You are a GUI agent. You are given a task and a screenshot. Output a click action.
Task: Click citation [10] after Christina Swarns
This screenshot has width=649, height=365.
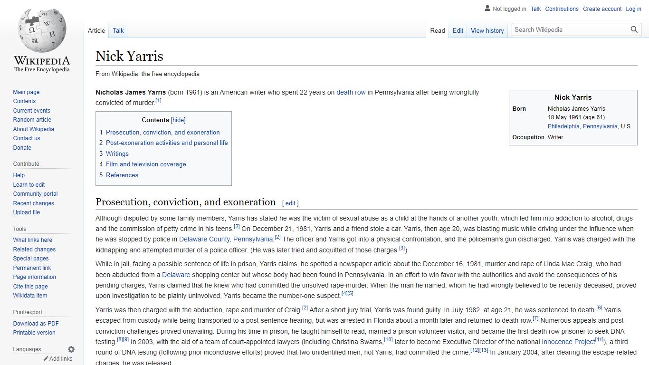[388, 340]
